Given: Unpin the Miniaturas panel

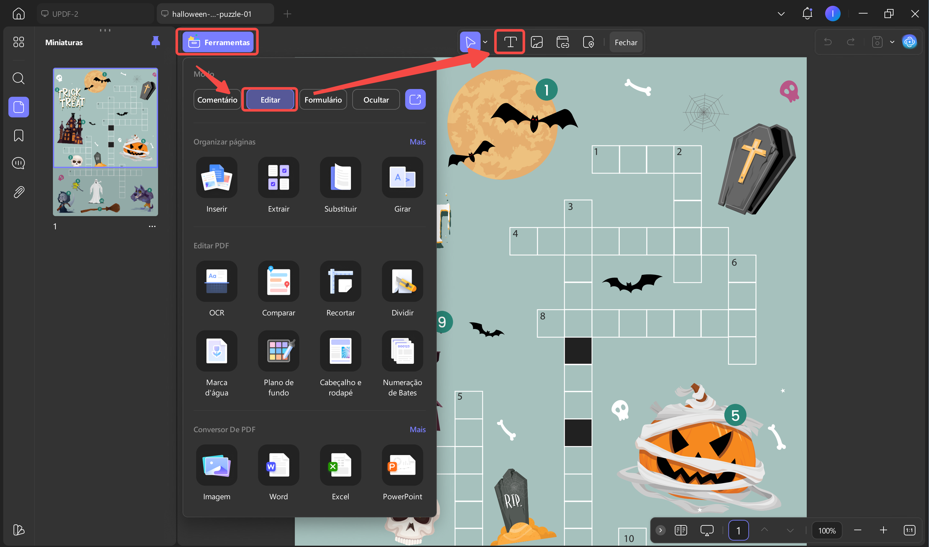Looking at the screenshot, I should [155, 42].
